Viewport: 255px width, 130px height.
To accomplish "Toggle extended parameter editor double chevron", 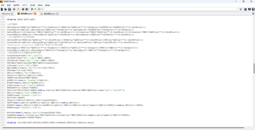I will pos(241,9).
